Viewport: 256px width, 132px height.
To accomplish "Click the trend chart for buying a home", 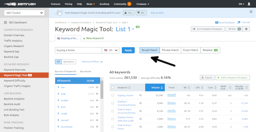I will pyautogui.click(x=171, y=95).
